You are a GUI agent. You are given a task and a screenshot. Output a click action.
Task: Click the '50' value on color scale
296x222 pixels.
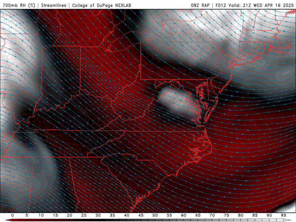click(155, 215)
